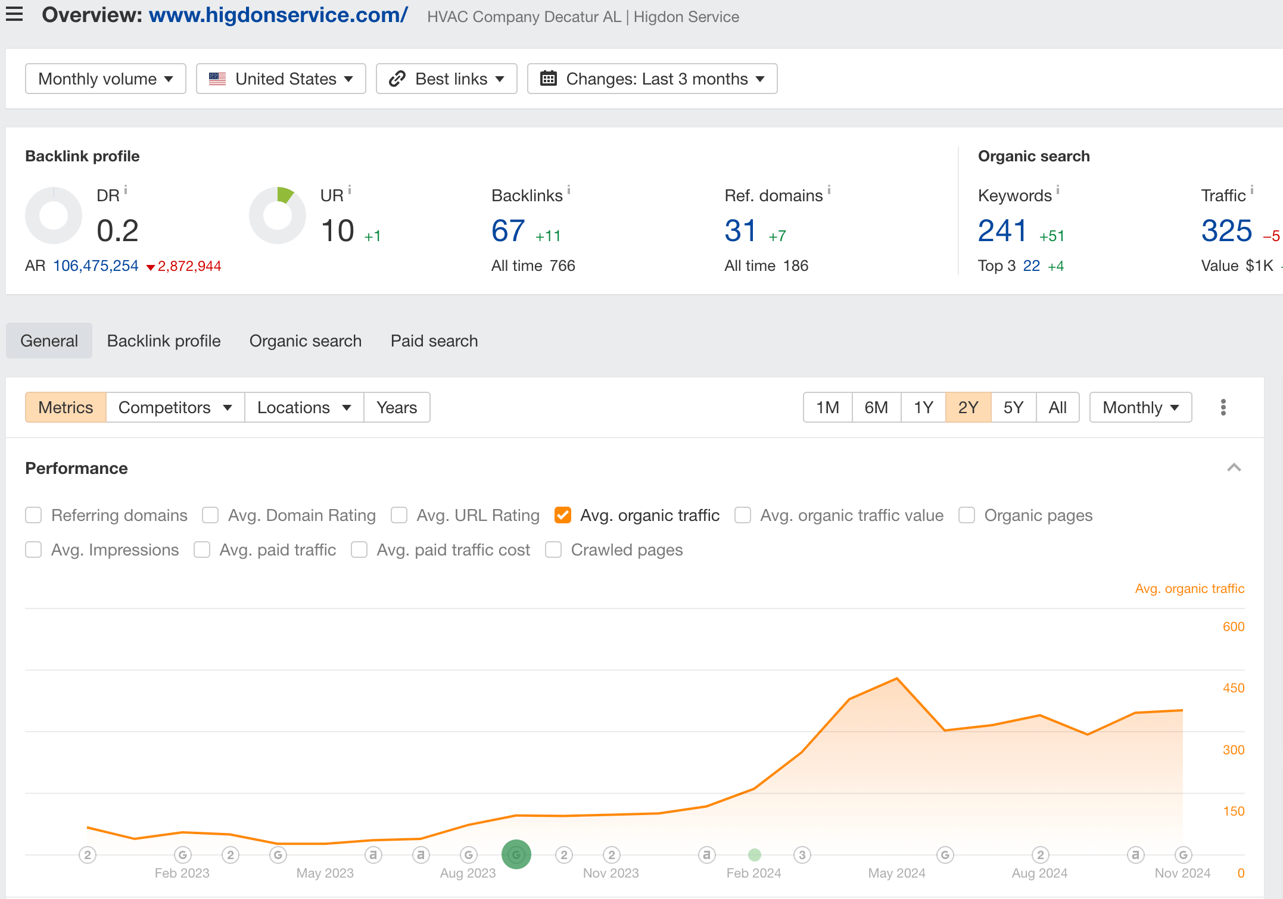This screenshot has width=1283, height=899.
Task: Switch to the Paid search tab
Action: (434, 341)
